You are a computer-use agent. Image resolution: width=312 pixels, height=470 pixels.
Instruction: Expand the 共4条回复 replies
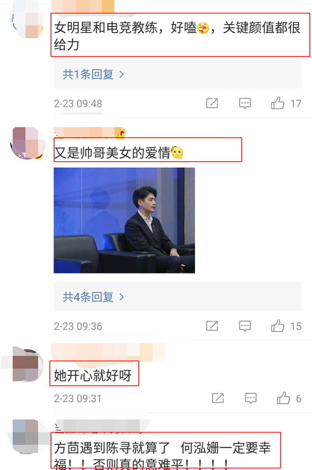coord(177,297)
